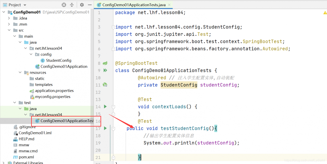Close the ConfigDemo01ApplicationTests.java tab
The width and height of the screenshot is (327, 164).
(x=169, y=5)
